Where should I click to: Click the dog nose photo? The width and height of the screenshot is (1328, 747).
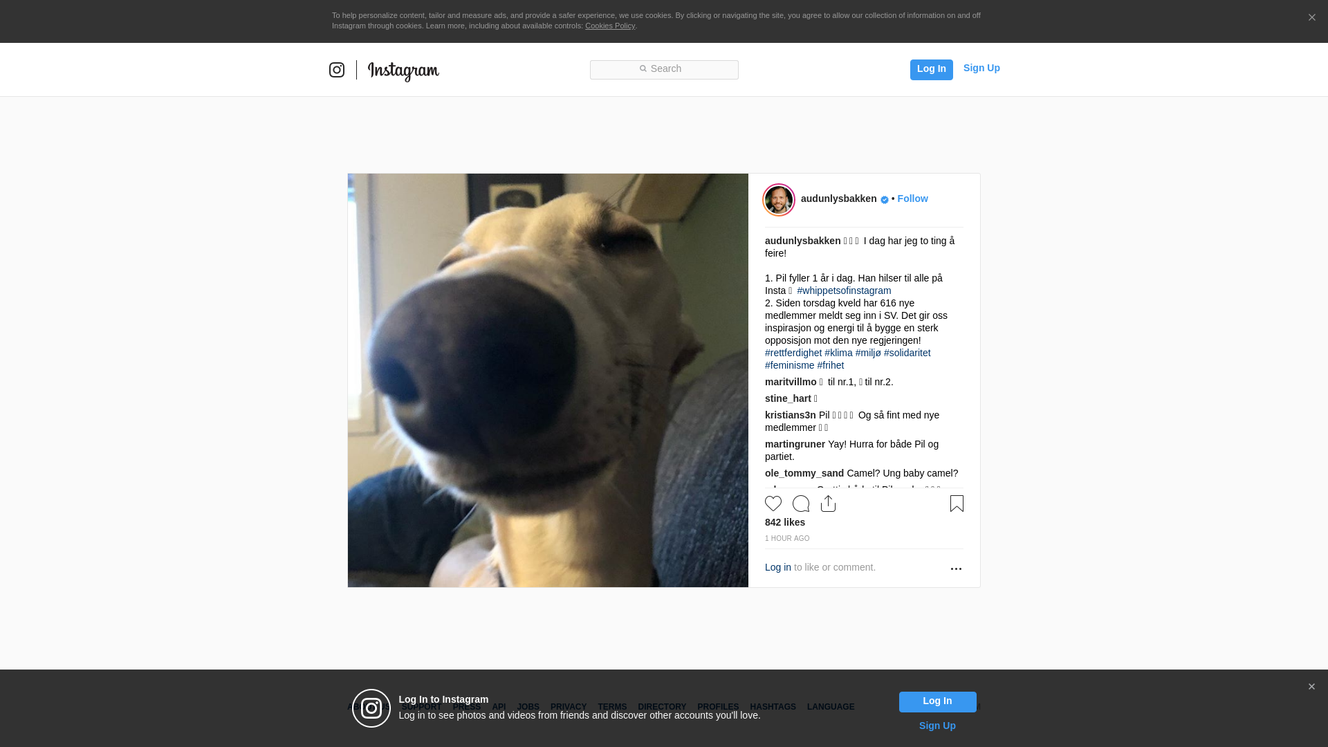pos(548,380)
